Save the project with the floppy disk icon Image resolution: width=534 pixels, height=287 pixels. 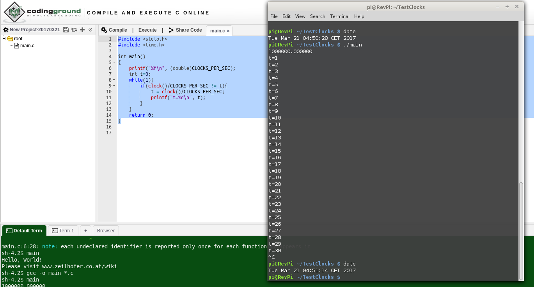pos(66,30)
